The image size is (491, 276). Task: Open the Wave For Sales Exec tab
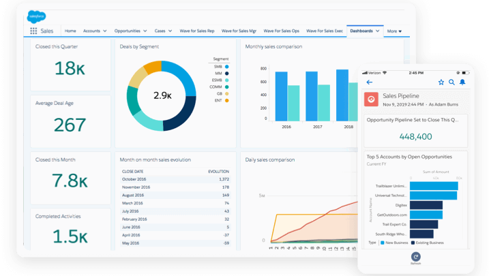point(324,31)
